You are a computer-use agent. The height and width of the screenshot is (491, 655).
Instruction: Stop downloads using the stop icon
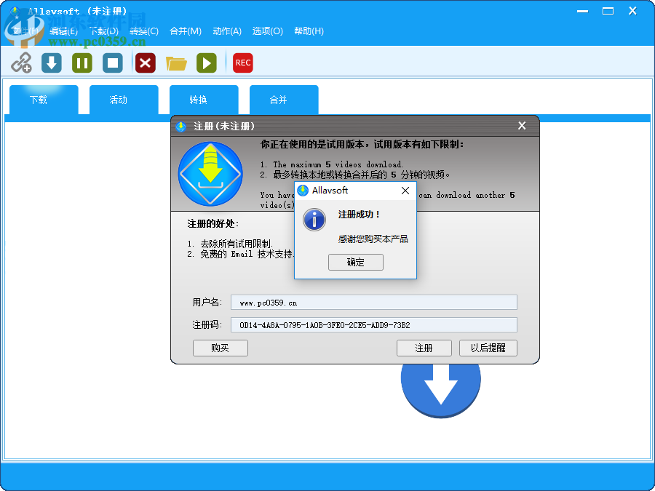point(113,63)
